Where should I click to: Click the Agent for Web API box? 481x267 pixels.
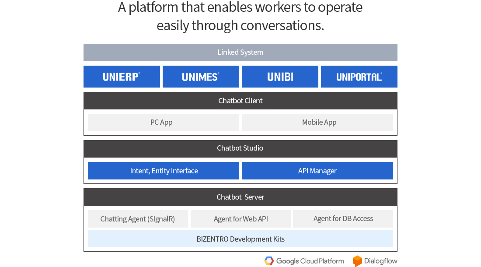coord(240,219)
